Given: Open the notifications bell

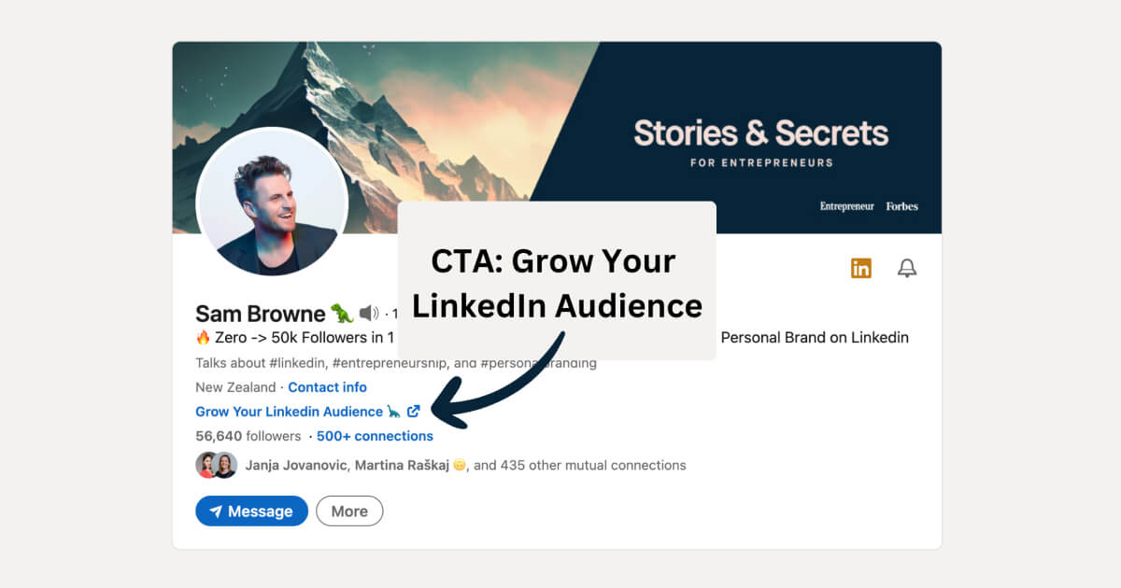Looking at the screenshot, I should point(907,268).
